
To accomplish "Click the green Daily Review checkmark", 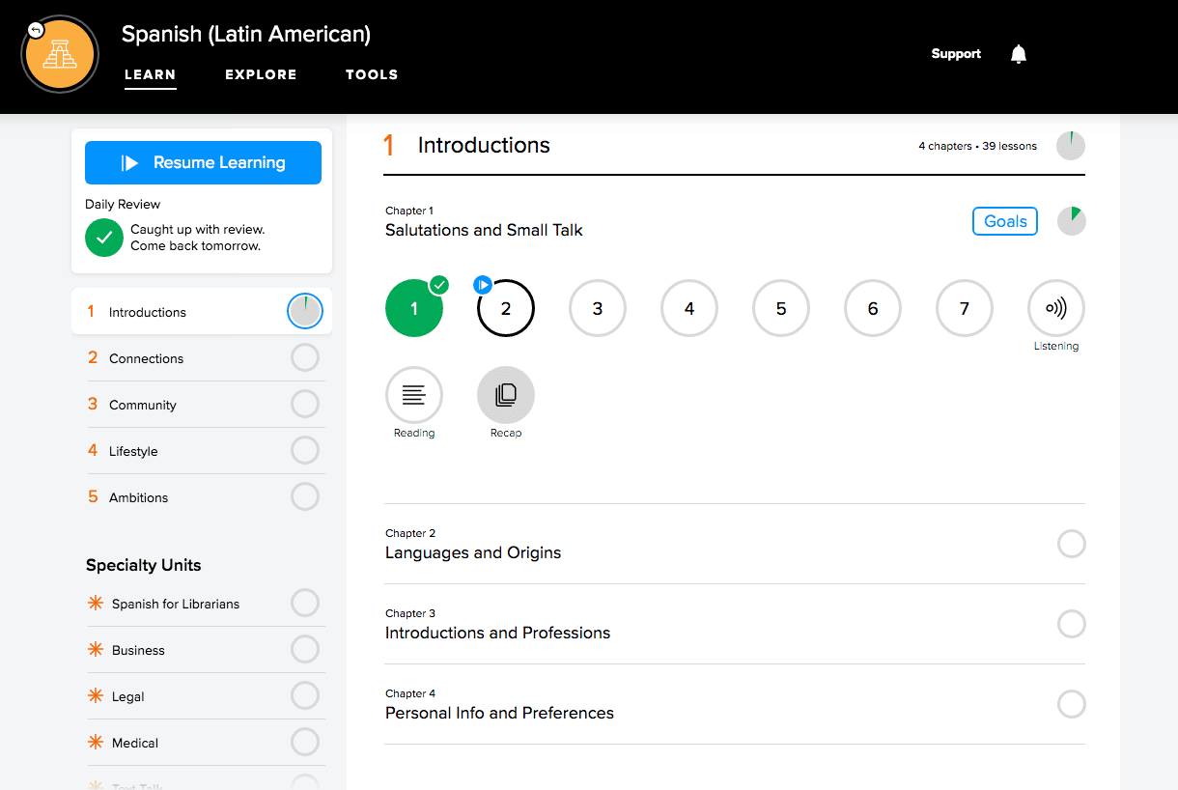I will [104, 238].
